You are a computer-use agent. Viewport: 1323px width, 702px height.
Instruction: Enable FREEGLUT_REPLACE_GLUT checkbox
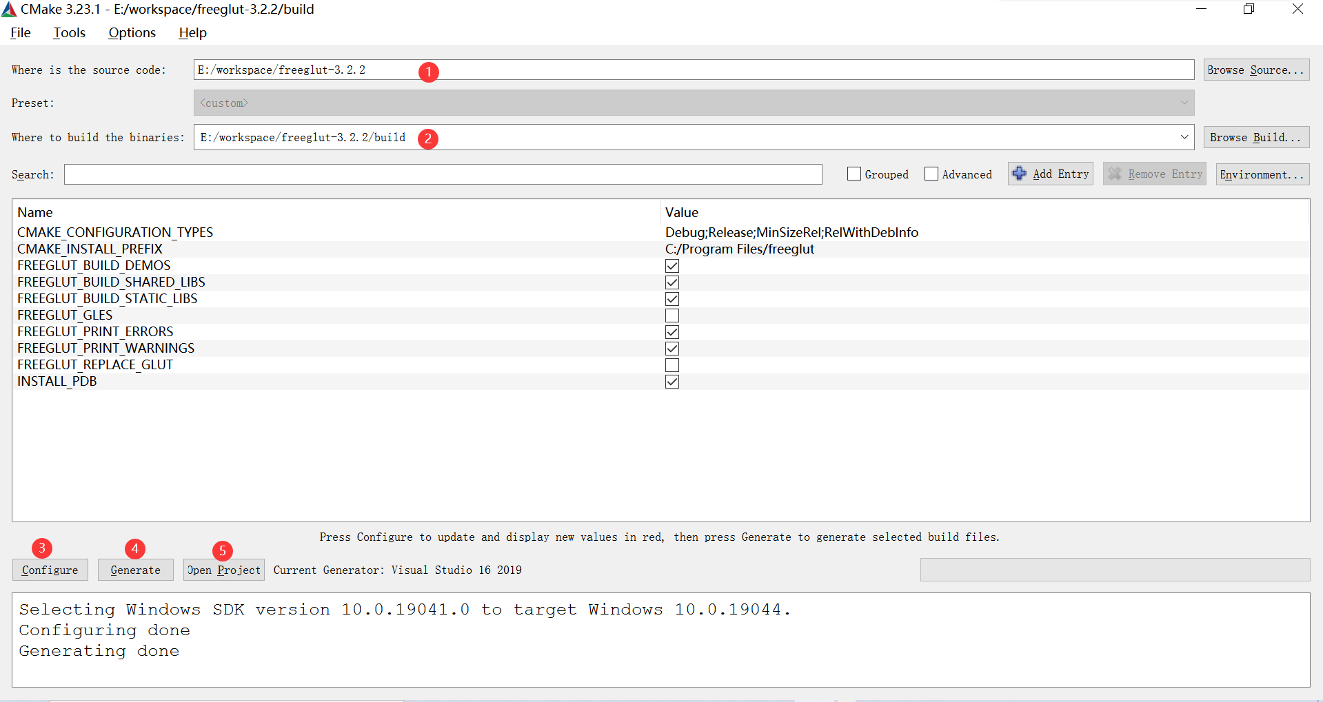click(672, 365)
